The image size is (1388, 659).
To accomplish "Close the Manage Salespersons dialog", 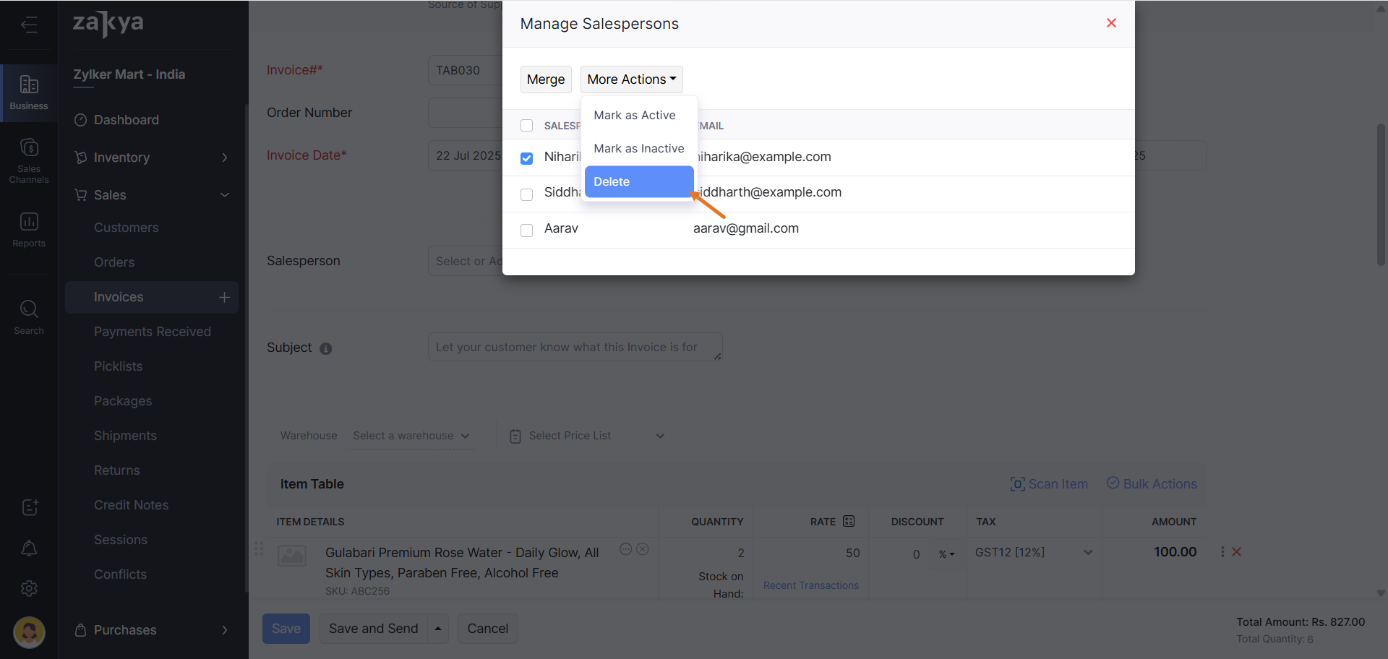I will pyautogui.click(x=1111, y=23).
